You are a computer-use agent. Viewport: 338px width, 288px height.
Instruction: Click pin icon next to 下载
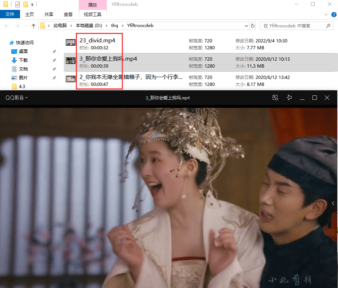click(54, 60)
